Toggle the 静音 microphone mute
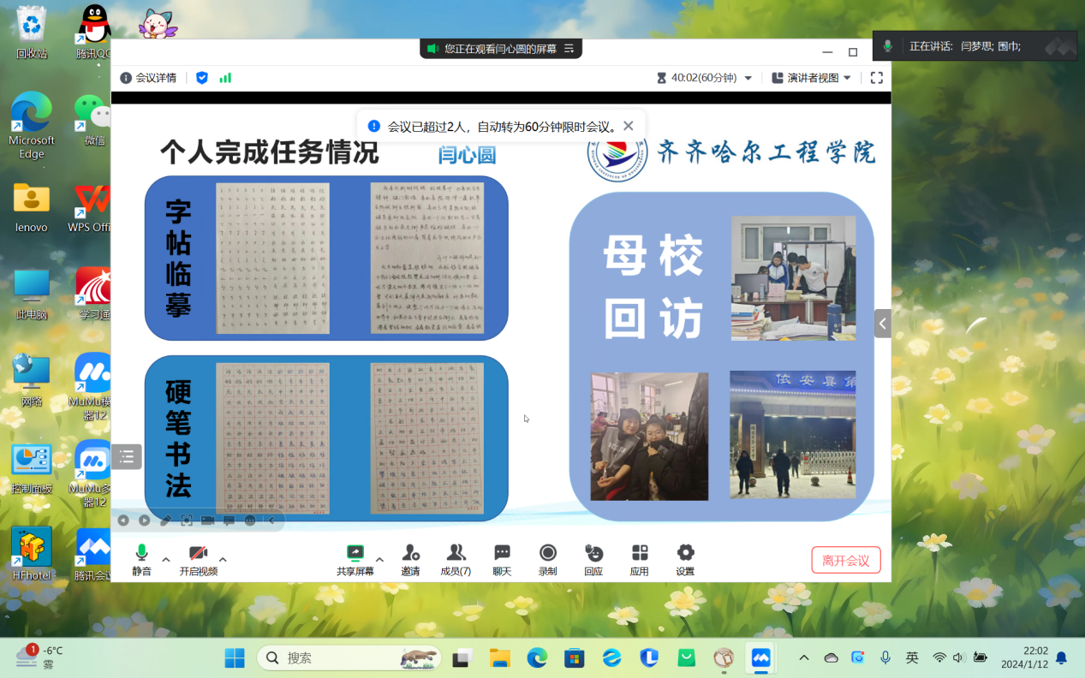Viewport: 1085px width, 678px height. (x=141, y=553)
